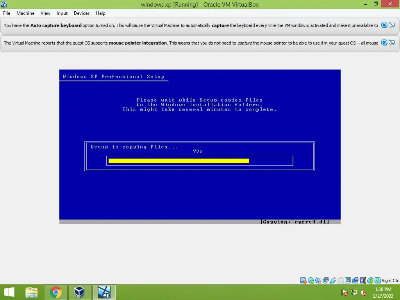The height and width of the screenshot is (300, 400).
Task: Open the network tray icon
Action: point(354,293)
